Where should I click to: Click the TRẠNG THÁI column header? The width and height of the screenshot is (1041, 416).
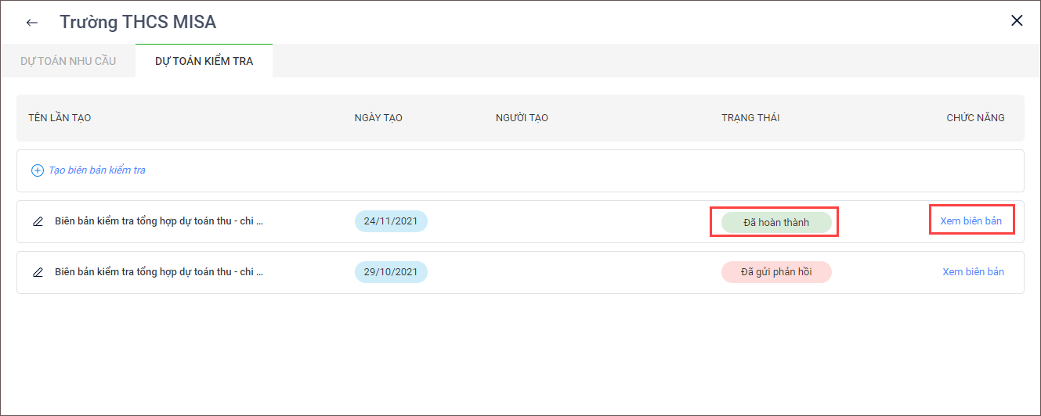750,118
